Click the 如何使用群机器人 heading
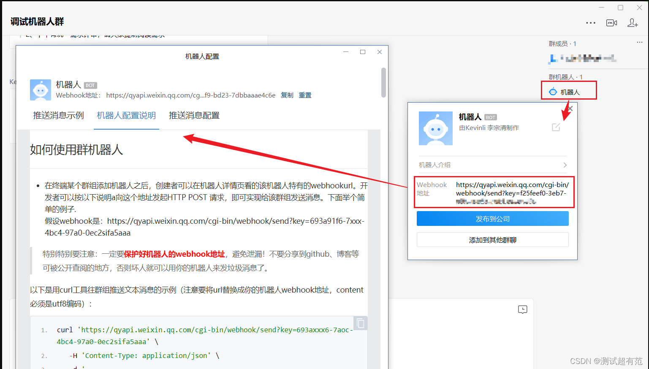649x369 pixels. tap(76, 149)
